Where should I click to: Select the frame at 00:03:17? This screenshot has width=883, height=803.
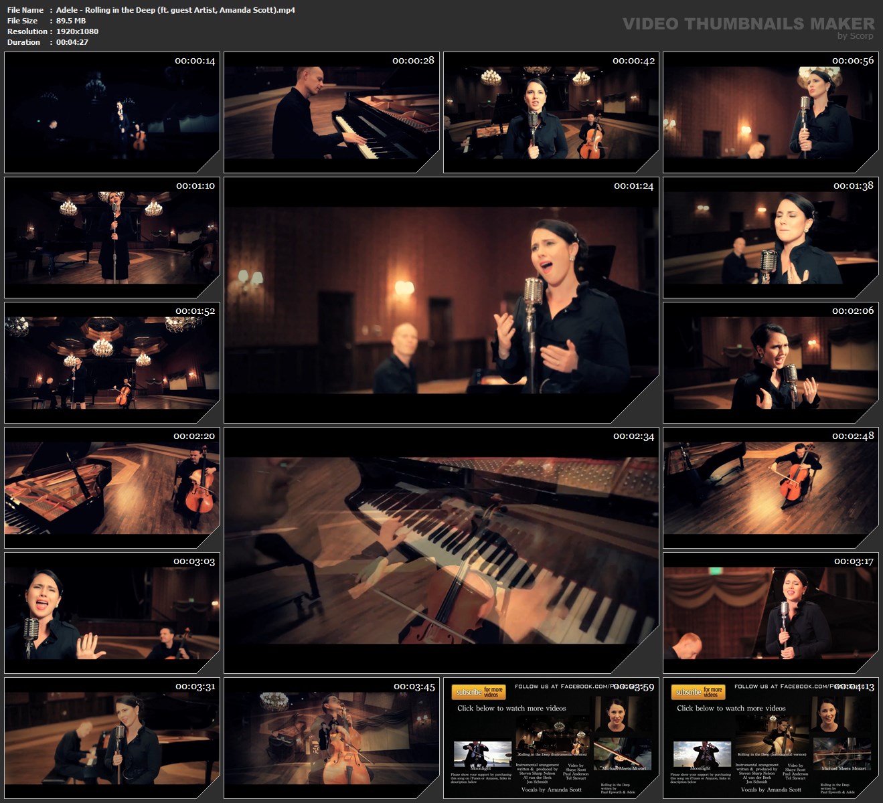pyautogui.click(x=771, y=613)
